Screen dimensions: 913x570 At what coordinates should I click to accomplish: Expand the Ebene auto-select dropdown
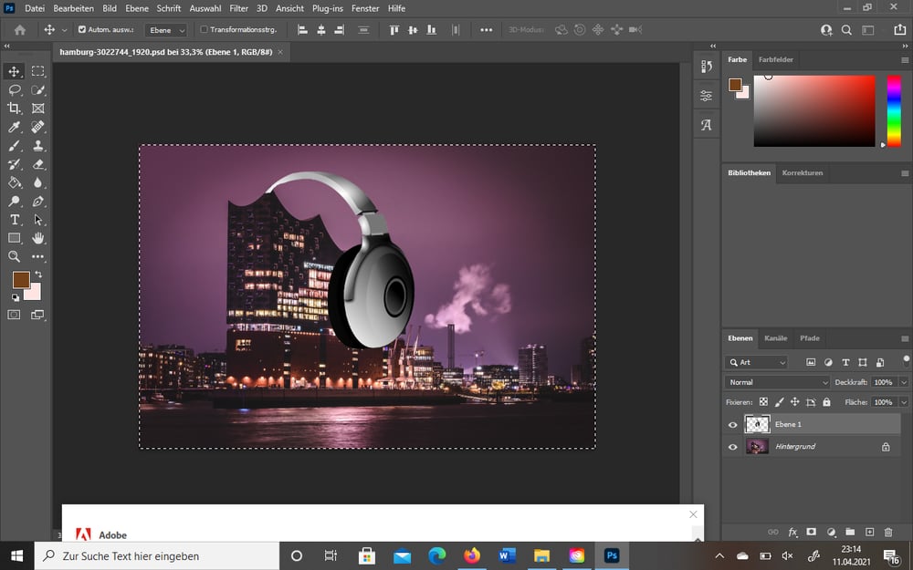click(x=165, y=30)
